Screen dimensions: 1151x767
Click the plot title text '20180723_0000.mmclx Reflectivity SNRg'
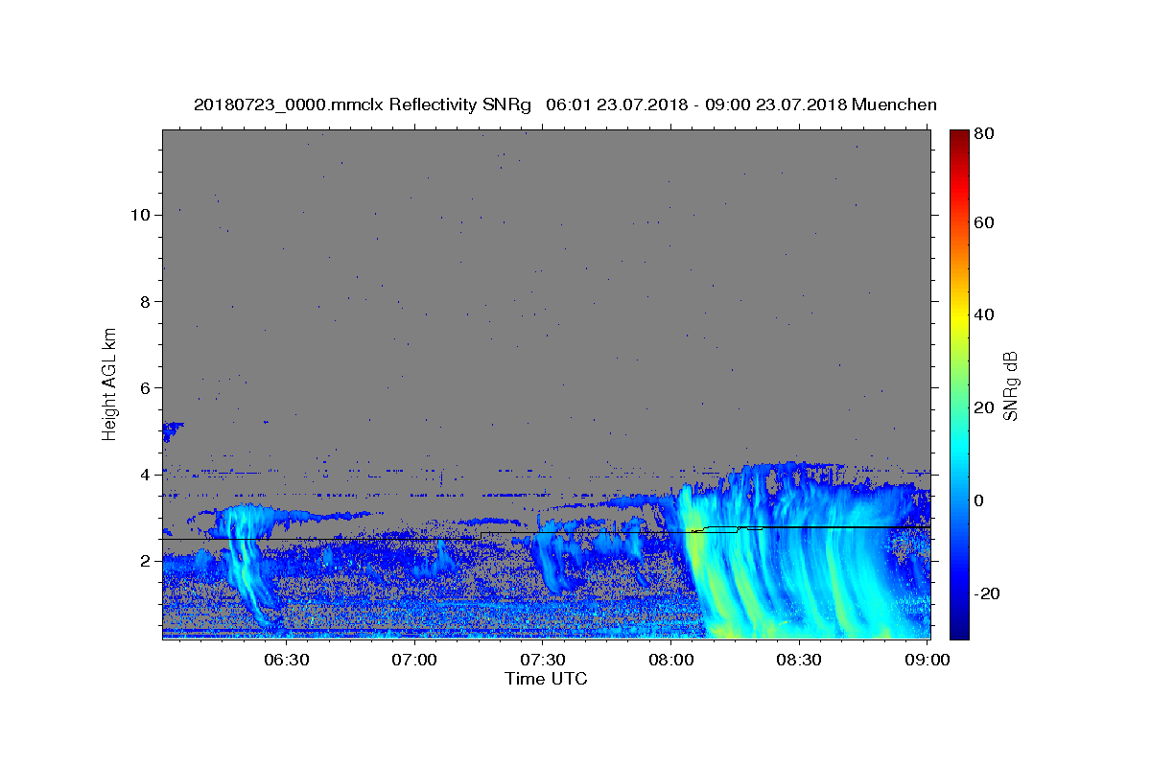pyautogui.click(x=363, y=105)
